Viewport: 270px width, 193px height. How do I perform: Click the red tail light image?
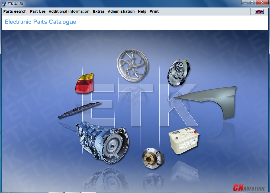pos(84,83)
